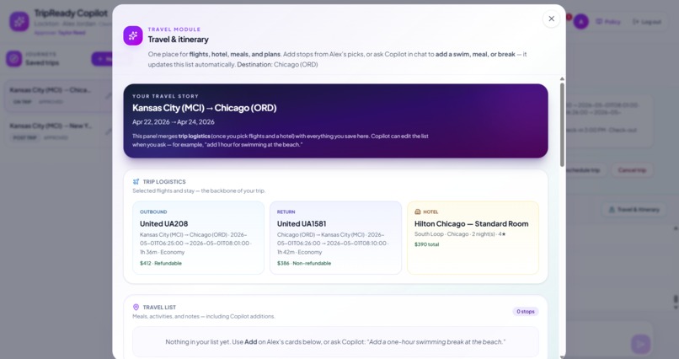Click the Travel Module sparkle icon
This screenshot has width=679, height=359.
(133, 35)
